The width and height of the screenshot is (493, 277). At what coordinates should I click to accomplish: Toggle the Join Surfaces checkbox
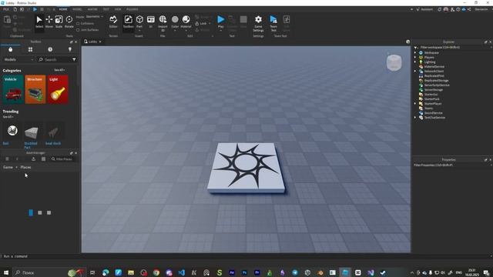78,30
